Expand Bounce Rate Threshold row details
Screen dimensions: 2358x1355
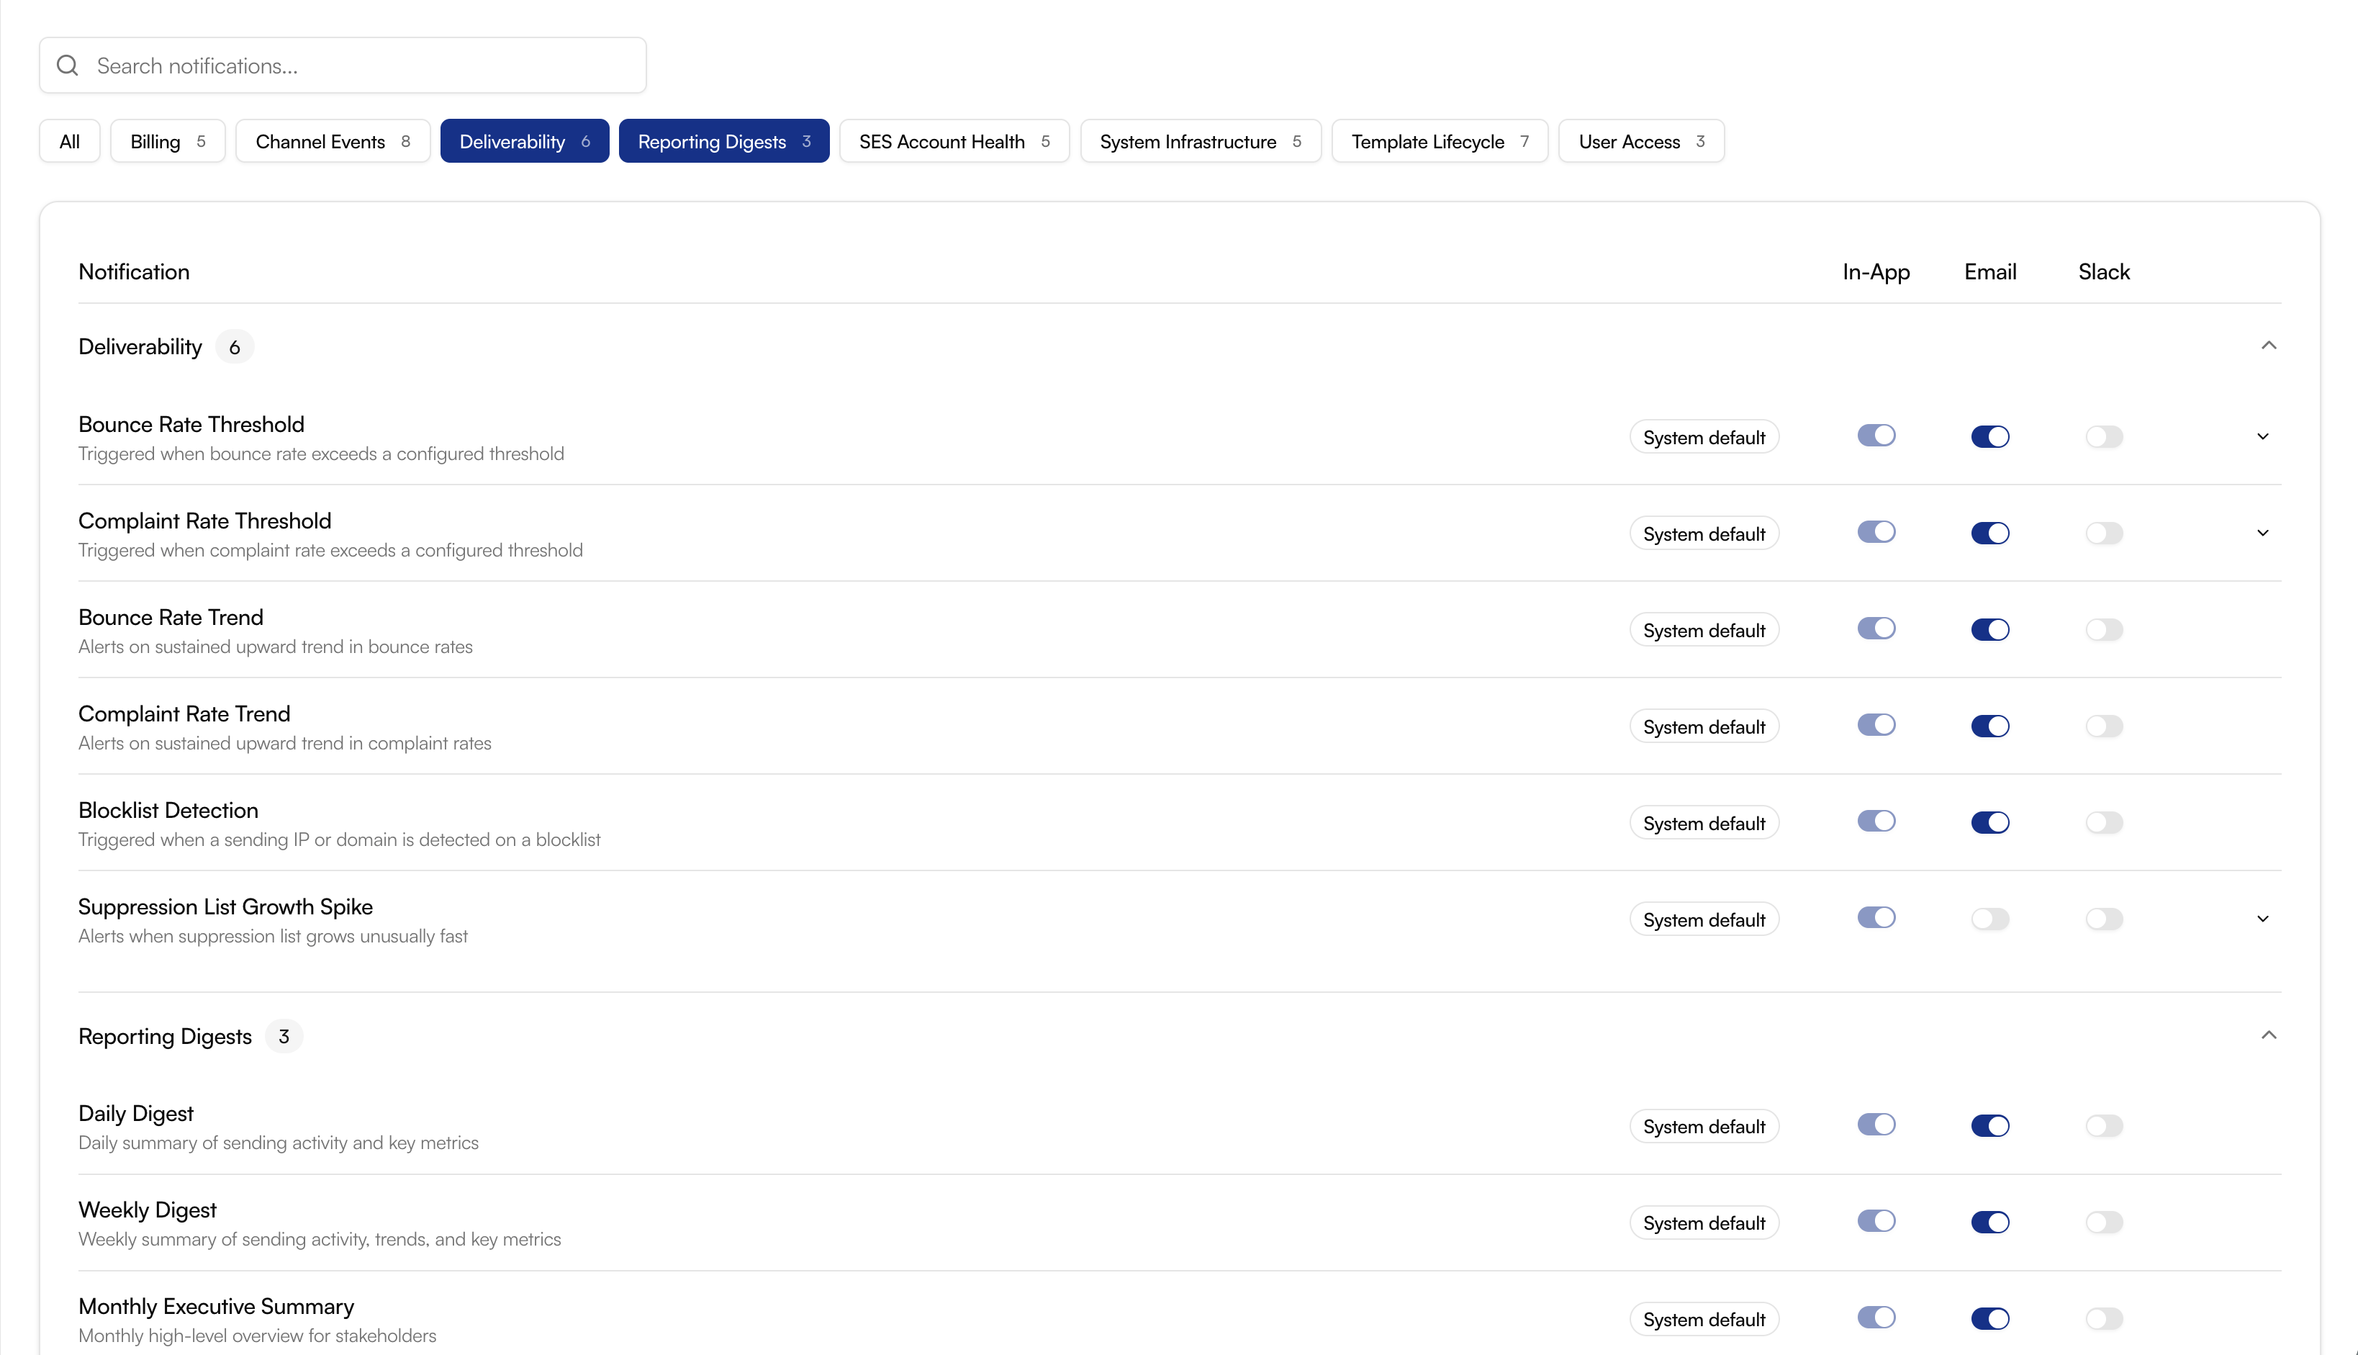(x=2262, y=436)
